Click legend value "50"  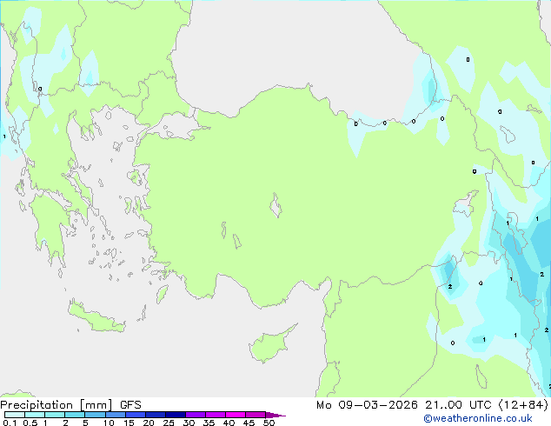click(269, 423)
